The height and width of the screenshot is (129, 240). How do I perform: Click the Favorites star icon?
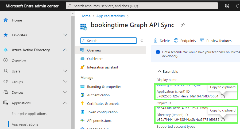pyautogui.click(x=6, y=35)
